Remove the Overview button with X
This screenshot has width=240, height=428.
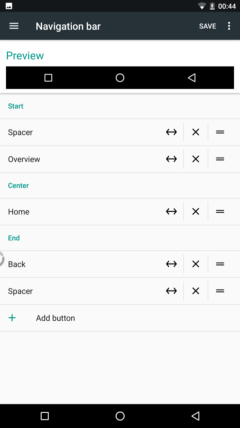196,159
